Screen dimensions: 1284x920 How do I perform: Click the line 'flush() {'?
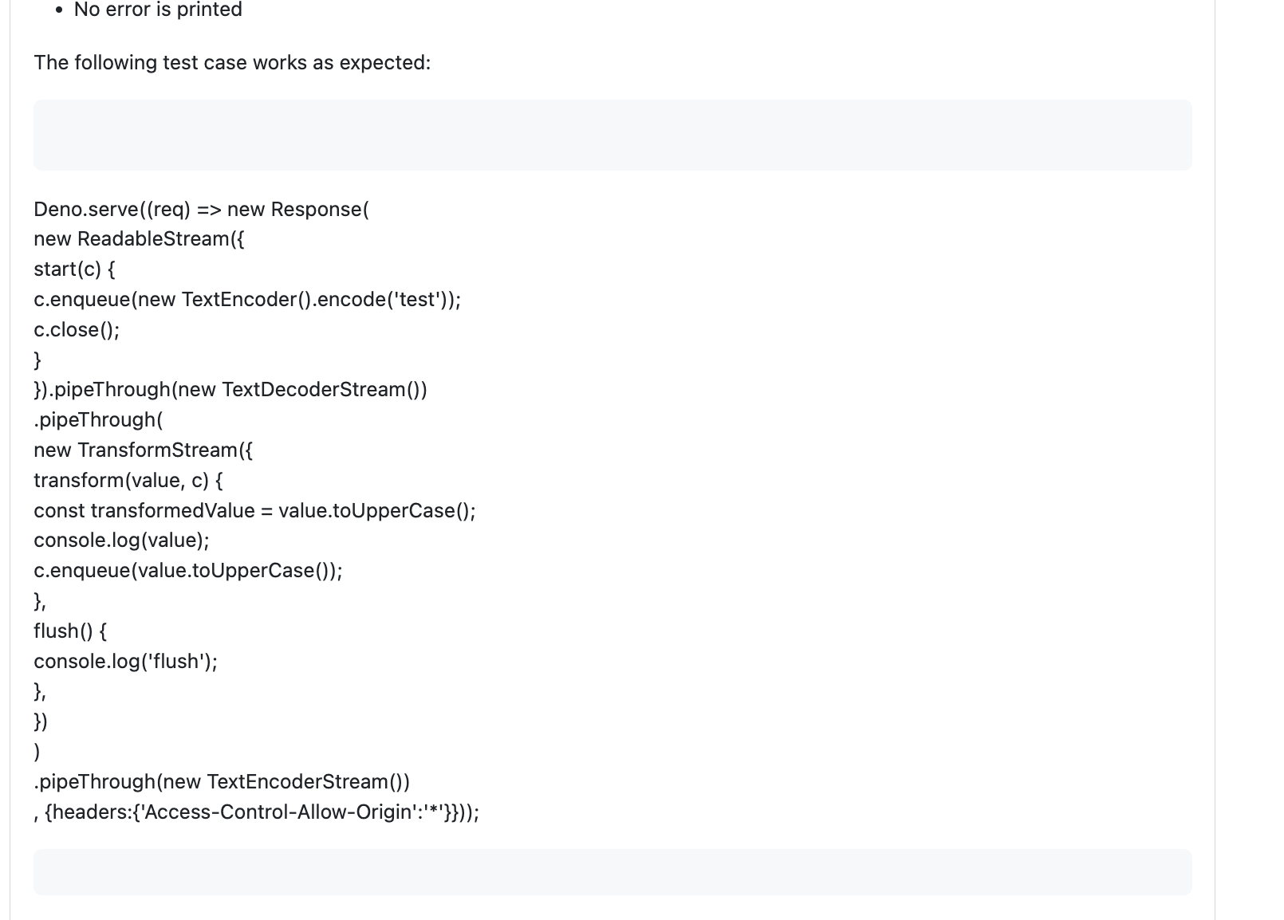click(71, 631)
